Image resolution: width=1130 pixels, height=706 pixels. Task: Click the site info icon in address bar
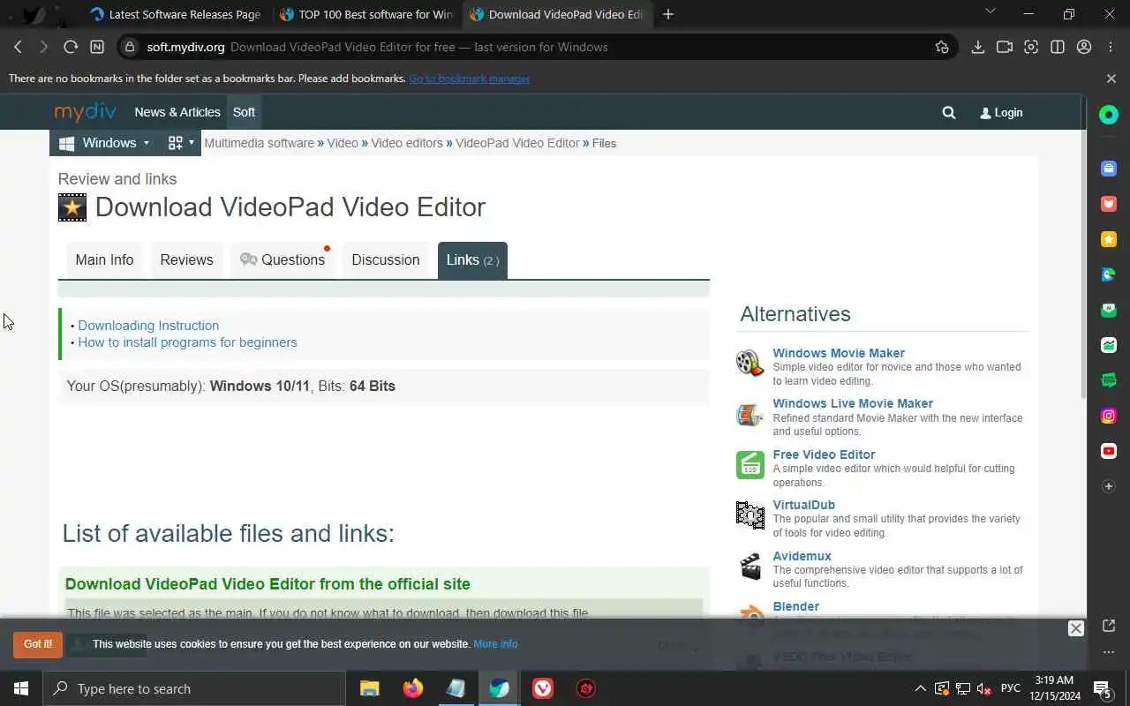point(130,47)
